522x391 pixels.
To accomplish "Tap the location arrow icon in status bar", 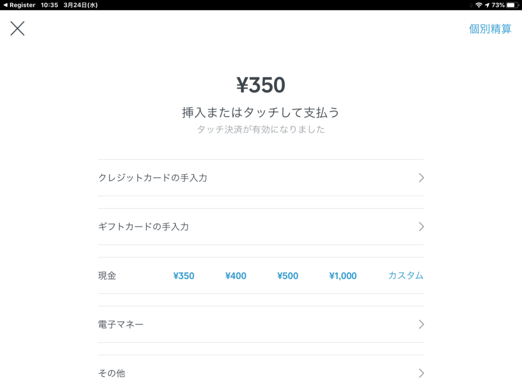I will (487, 5).
